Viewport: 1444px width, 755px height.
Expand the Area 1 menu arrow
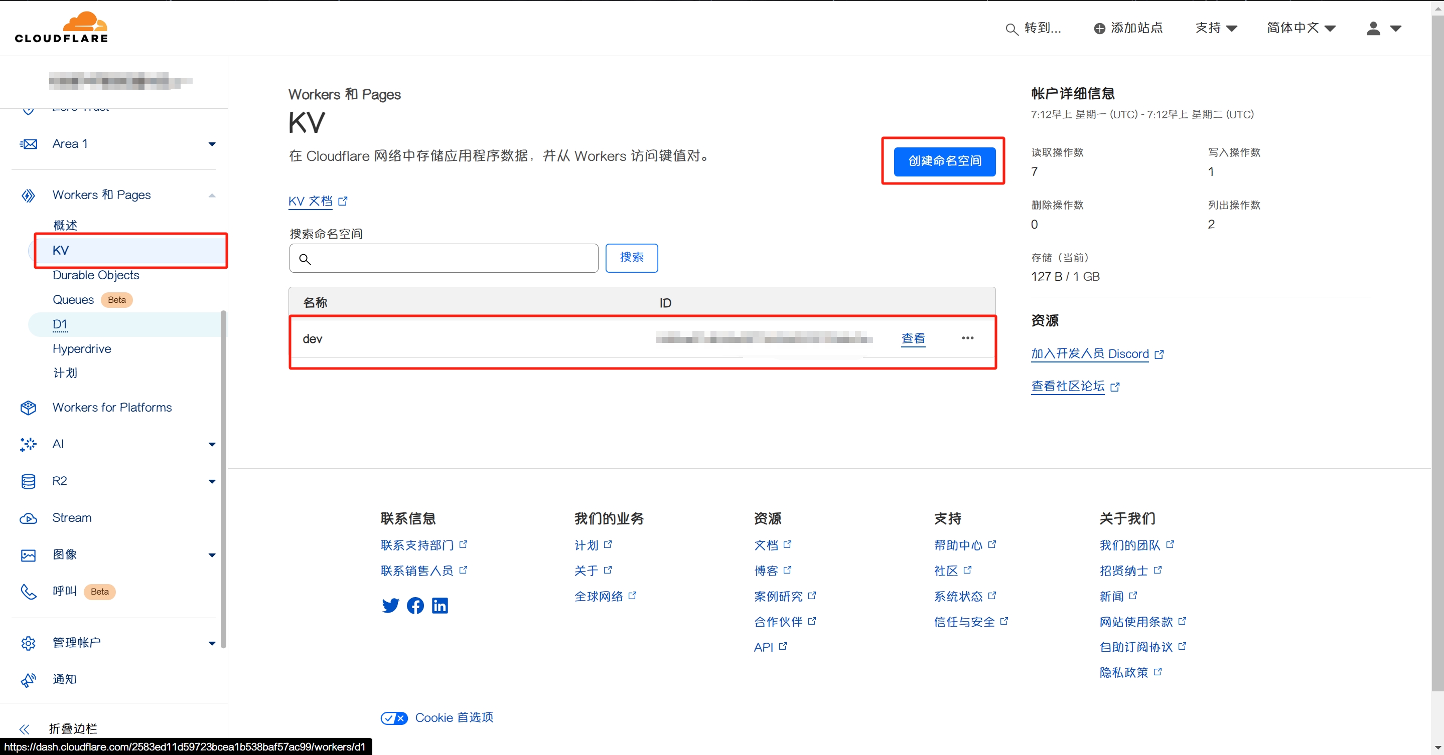point(212,144)
